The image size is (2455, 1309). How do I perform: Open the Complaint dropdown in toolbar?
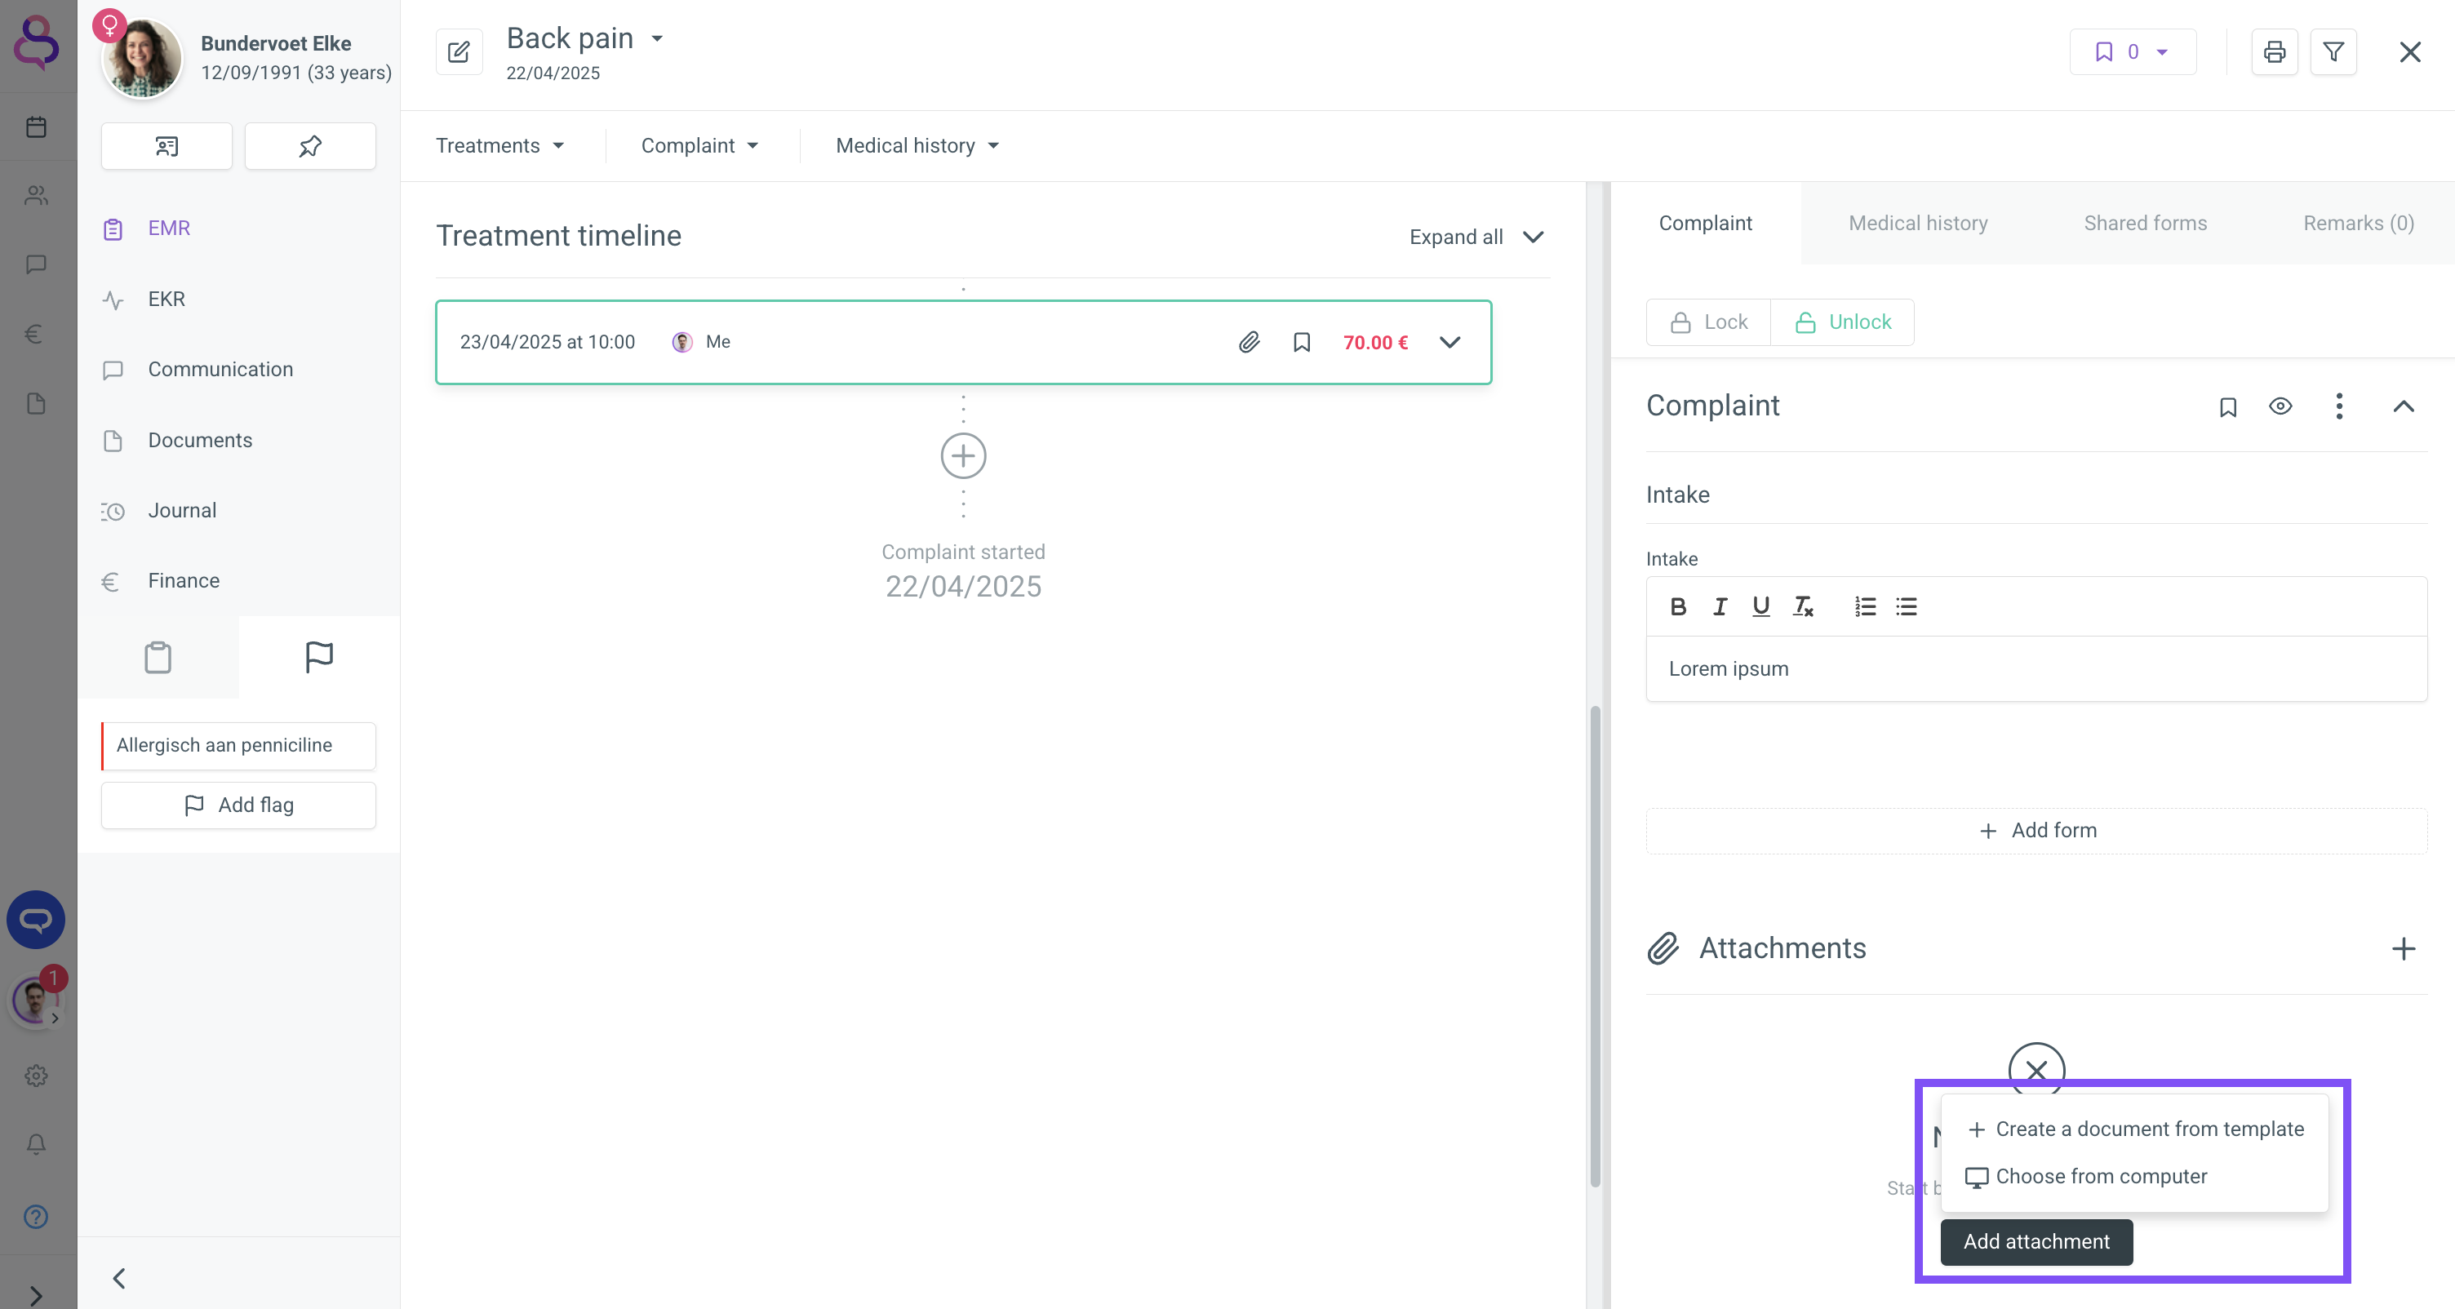point(699,146)
